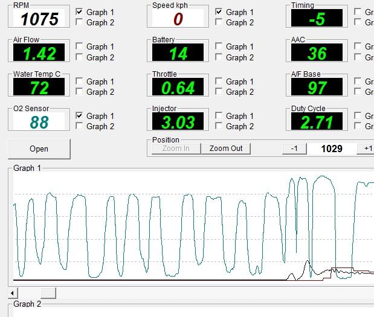Click the position value 1029
The image size is (374, 317).
click(332, 149)
